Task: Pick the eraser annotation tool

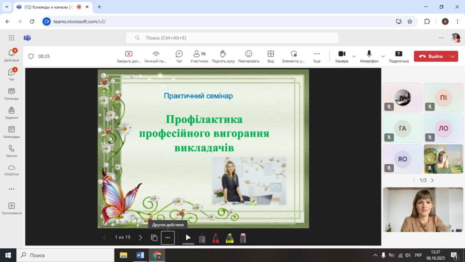Action: pyautogui.click(x=243, y=237)
